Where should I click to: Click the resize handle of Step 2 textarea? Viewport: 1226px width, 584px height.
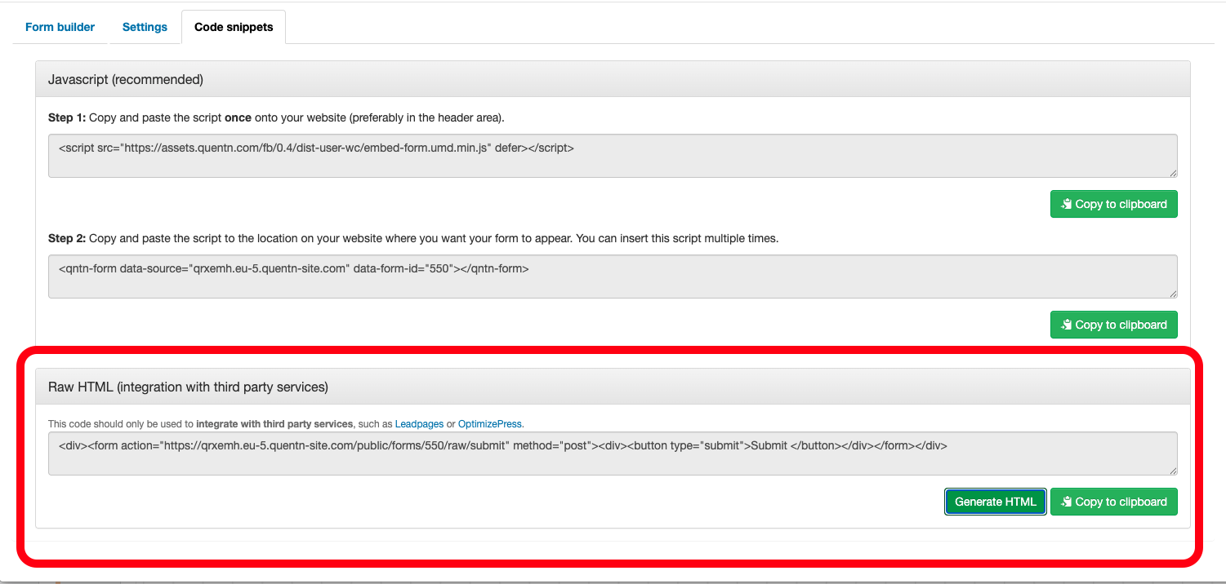pyautogui.click(x=1173, y=293)
